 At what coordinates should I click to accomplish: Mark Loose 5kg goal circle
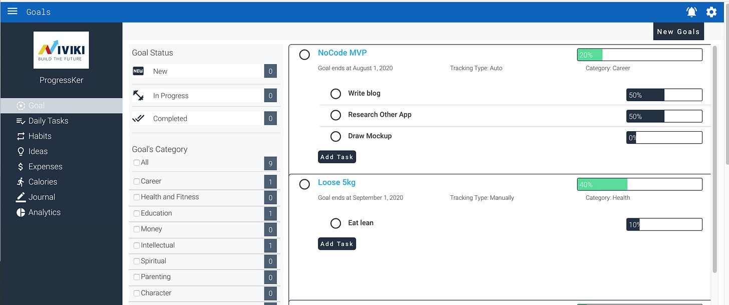click(304, 184)
